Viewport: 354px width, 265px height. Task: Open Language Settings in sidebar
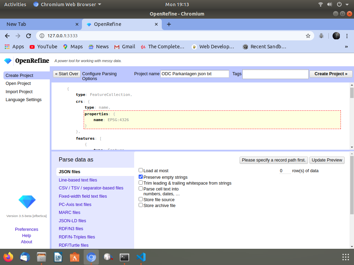(x=24, y=100)
